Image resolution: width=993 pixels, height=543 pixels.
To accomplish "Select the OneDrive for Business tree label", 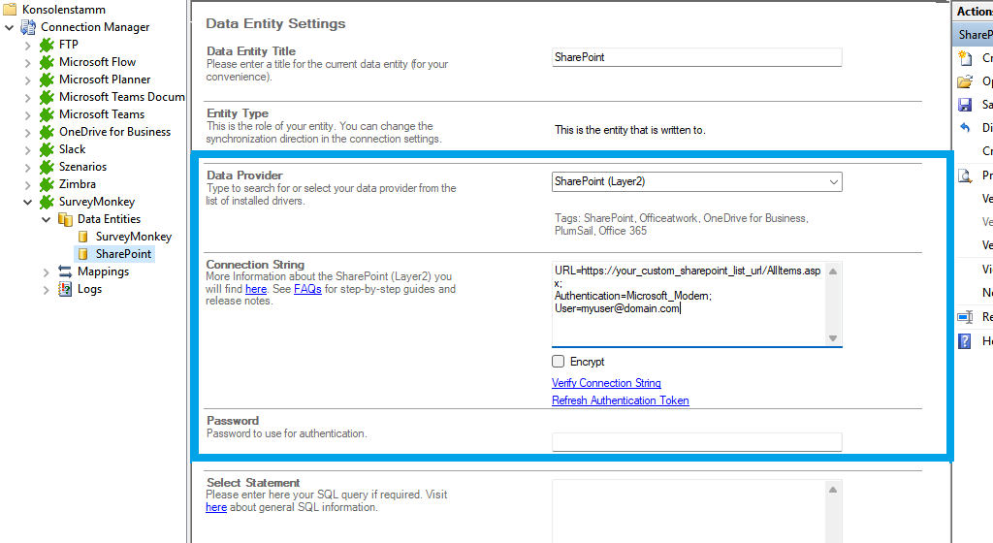I will click(114, 132).
